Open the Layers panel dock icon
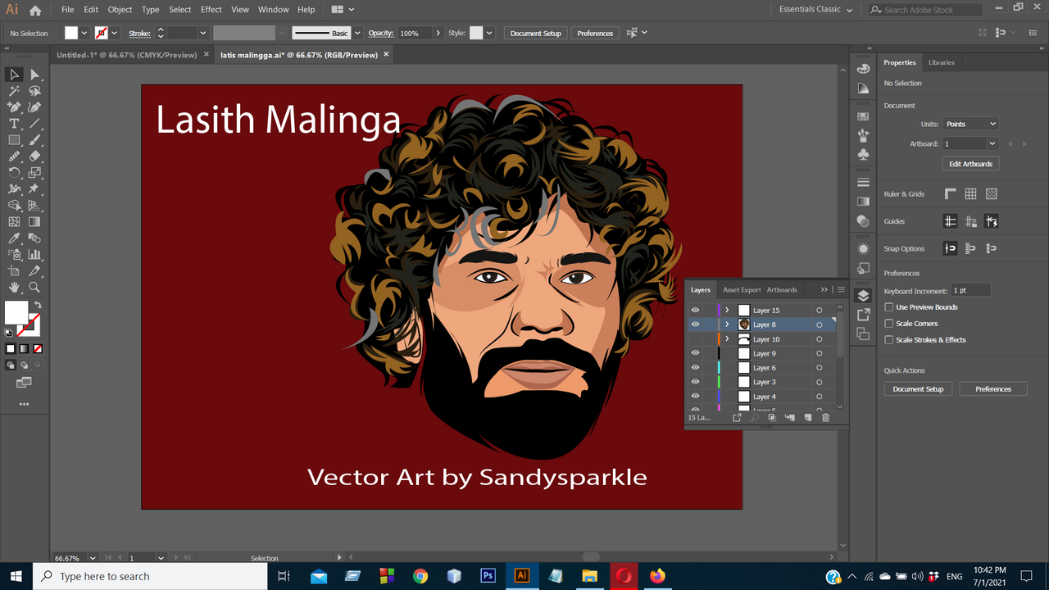Image resolution: width=1049 pixels, height=590 pixels. pos(863,296)
